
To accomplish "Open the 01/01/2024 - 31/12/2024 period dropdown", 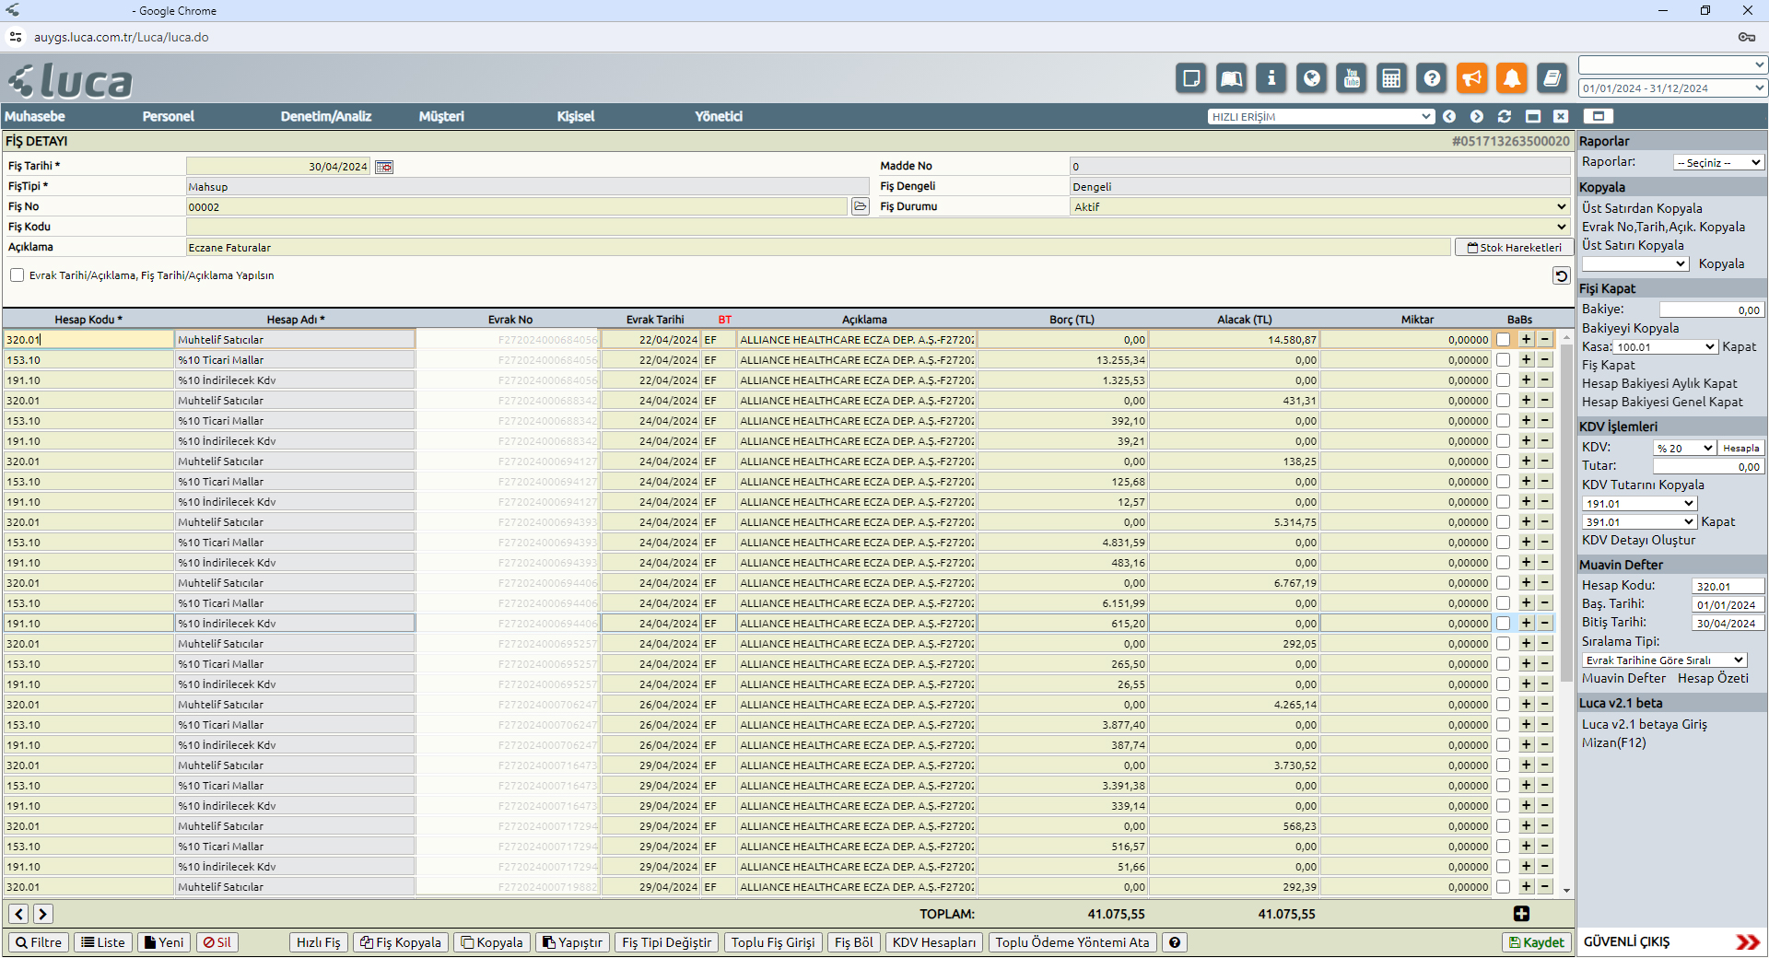I will click(1673, 88).
